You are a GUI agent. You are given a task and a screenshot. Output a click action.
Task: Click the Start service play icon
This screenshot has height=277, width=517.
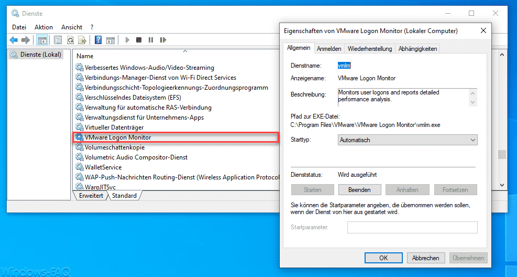(x=127, y=40)
